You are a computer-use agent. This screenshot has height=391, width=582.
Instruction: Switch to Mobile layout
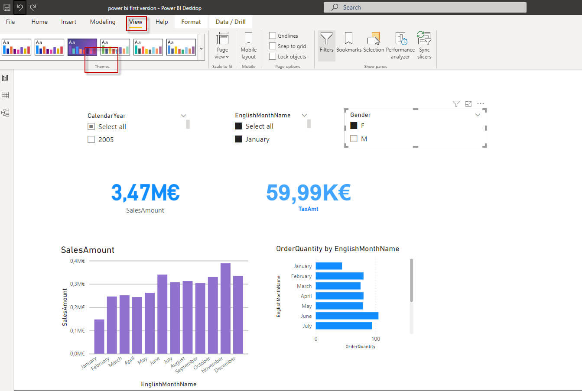248,45
